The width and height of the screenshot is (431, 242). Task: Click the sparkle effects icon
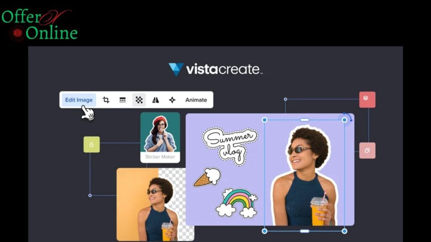point(172,100)
